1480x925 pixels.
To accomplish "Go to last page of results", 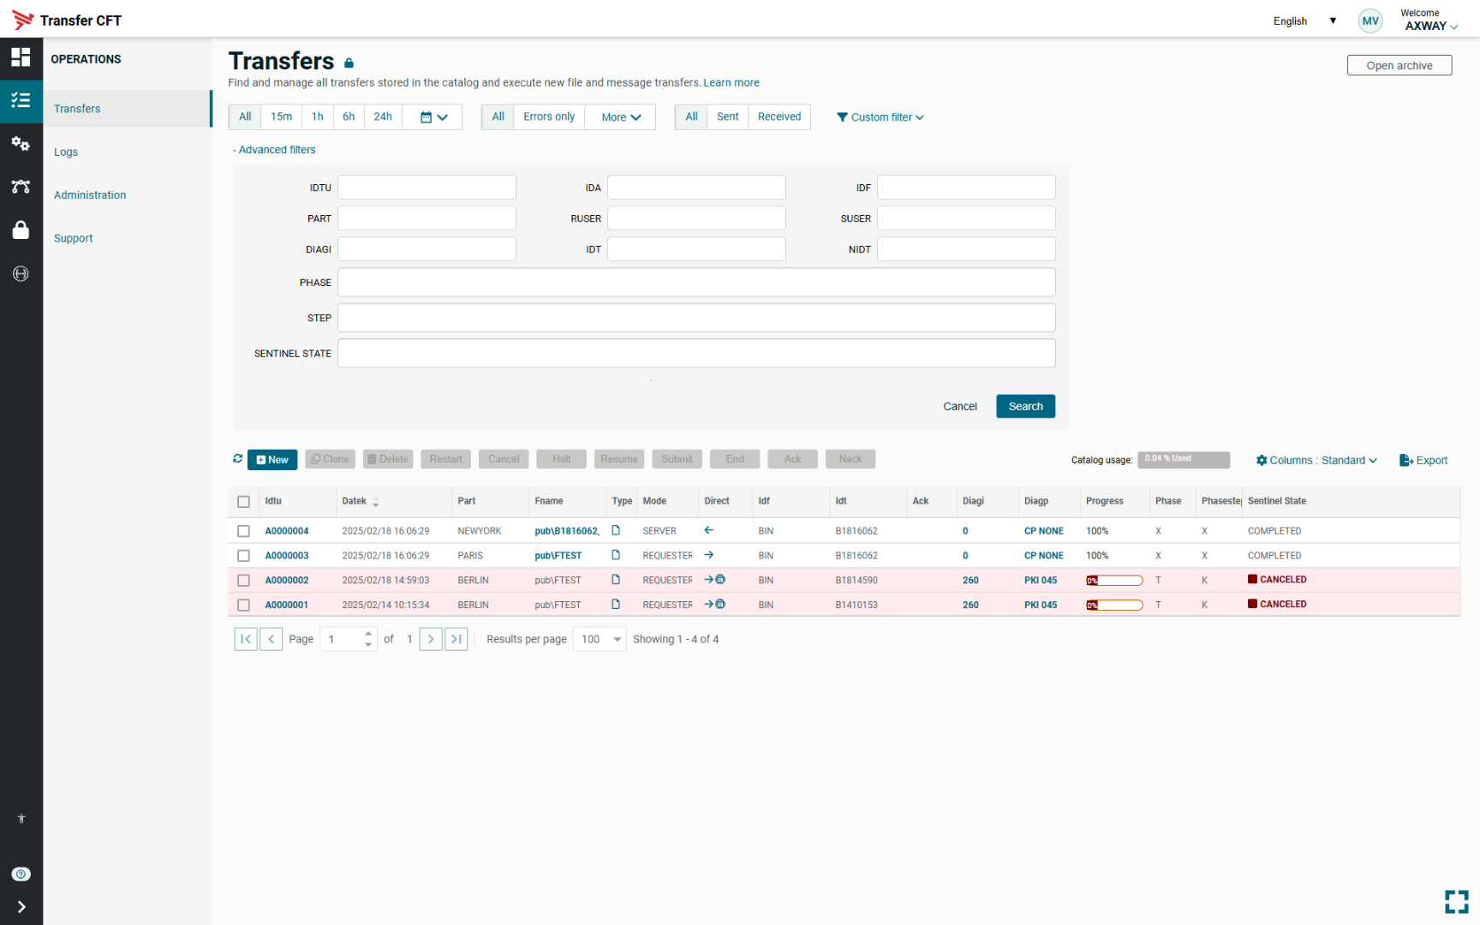I will [x=457, y=639].
